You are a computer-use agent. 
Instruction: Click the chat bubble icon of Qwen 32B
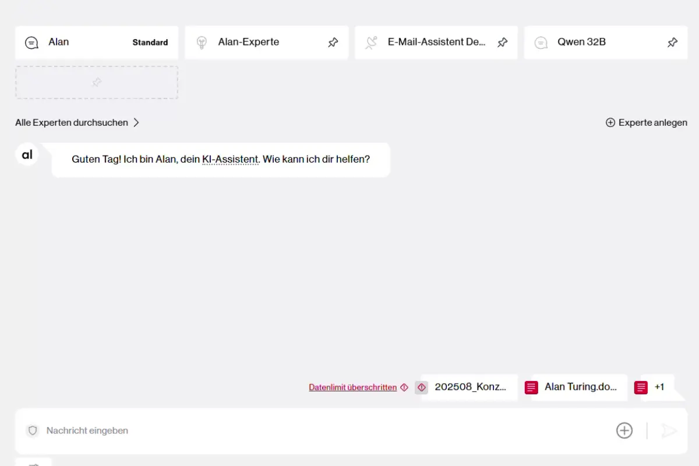(541, 43)
